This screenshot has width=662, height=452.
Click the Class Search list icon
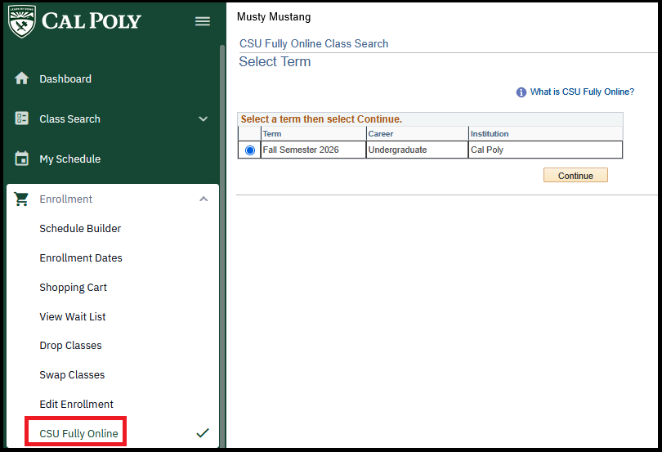tap(21, 119)
